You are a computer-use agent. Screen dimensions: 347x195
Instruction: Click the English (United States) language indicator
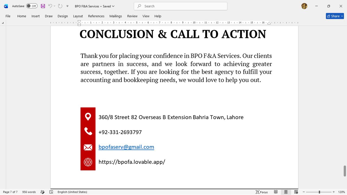click(72, 192)
